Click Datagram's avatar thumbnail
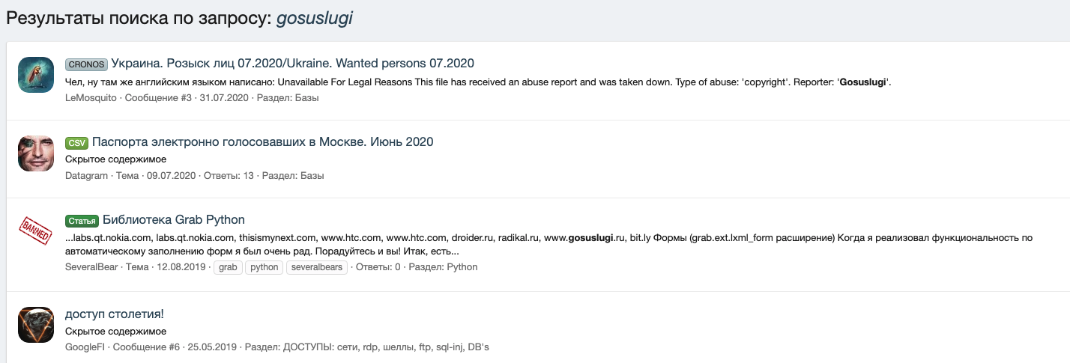This screenshot has width=1070, height=363. coord(36,153)
